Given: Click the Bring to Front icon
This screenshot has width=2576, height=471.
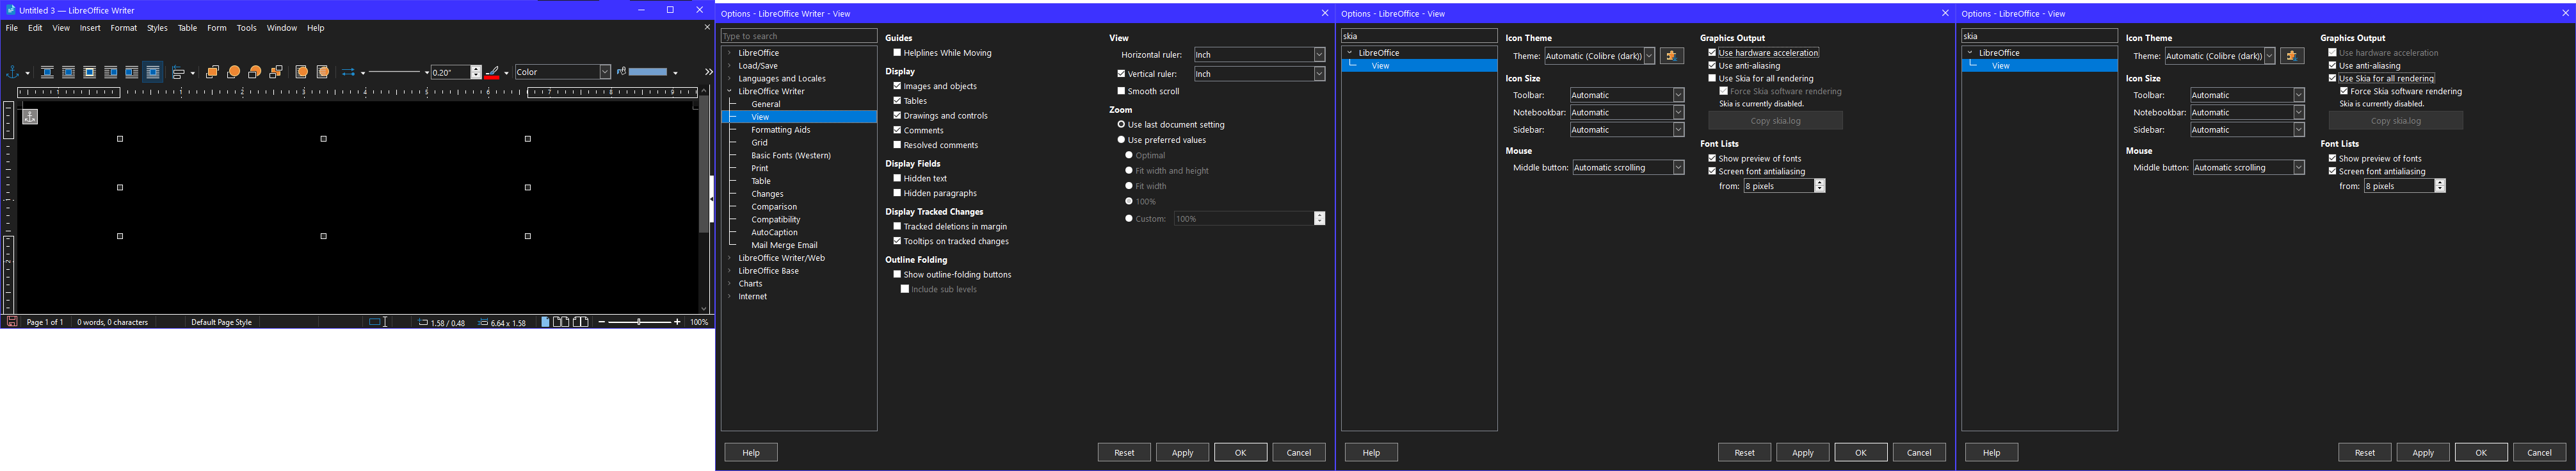Looking at the screenshot, I should point(212,73).
